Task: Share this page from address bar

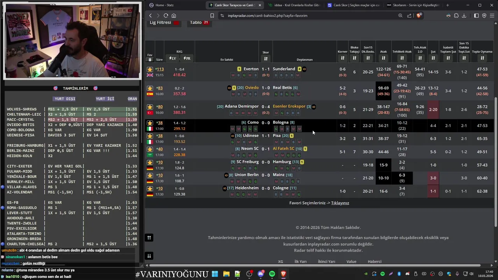Action: [409, 16]
